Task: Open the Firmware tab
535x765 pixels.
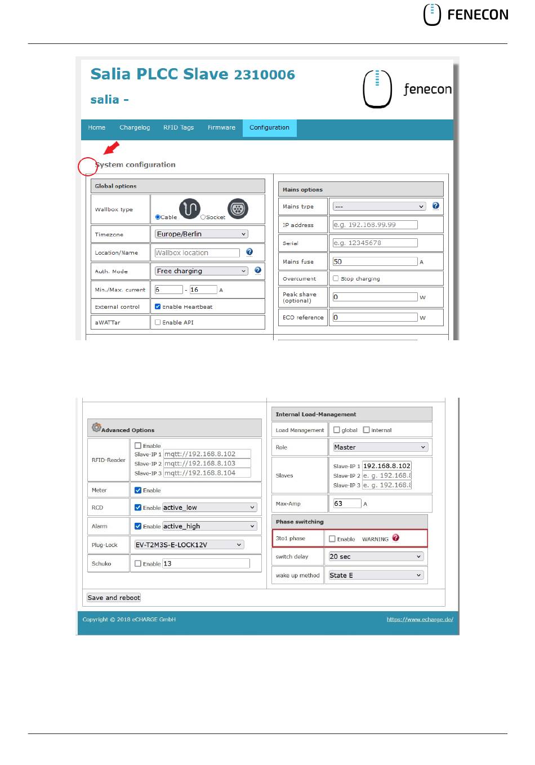Action: pos(221,128)
